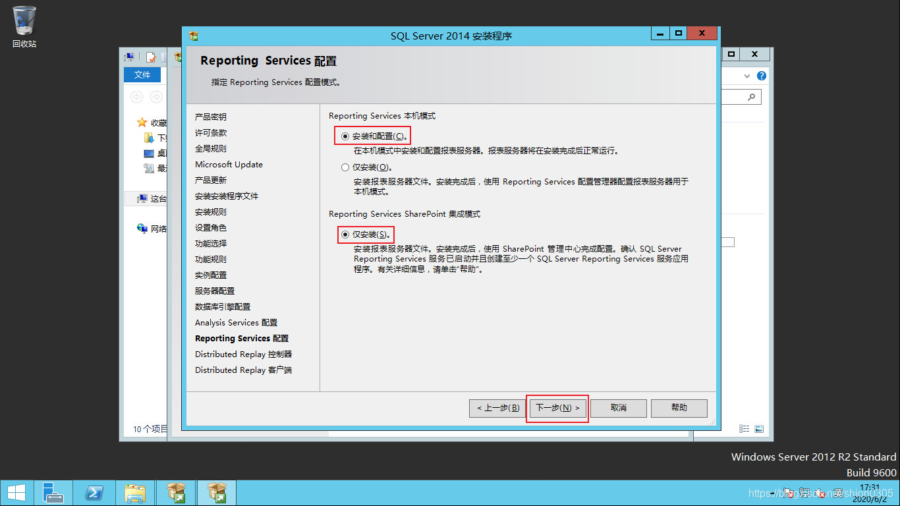Expand the Explorer ribbon with the chevron
Image resolution: width=900 pixels, height=506 pixels.
point(747,76)
